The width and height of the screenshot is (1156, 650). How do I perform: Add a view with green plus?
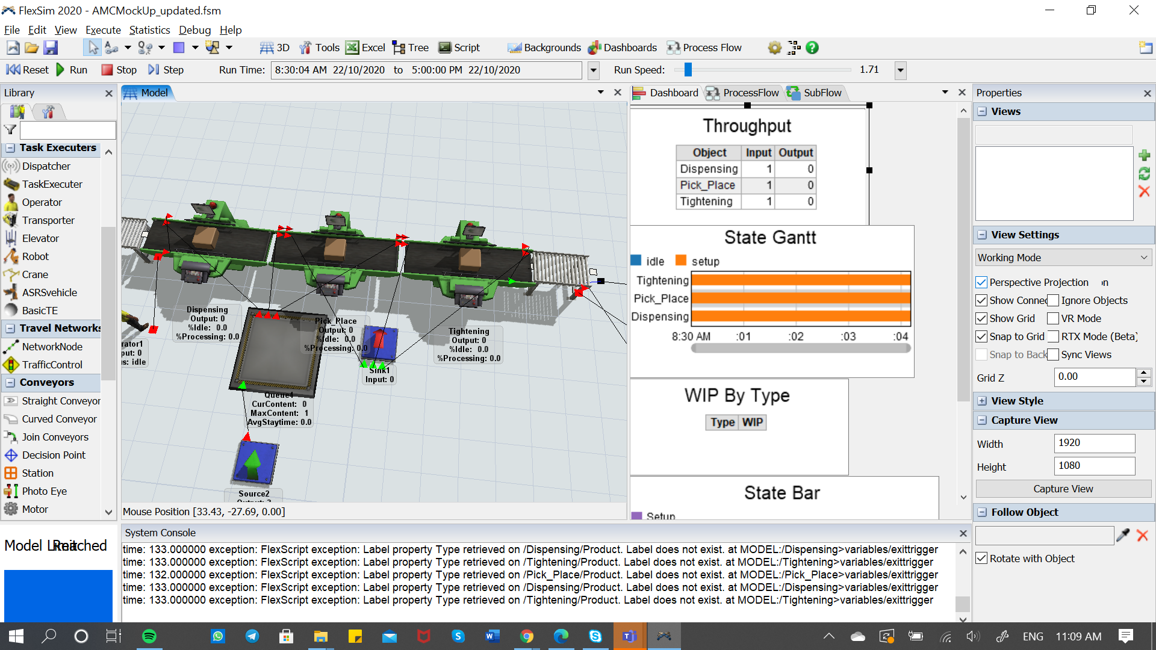[1145, 155]
